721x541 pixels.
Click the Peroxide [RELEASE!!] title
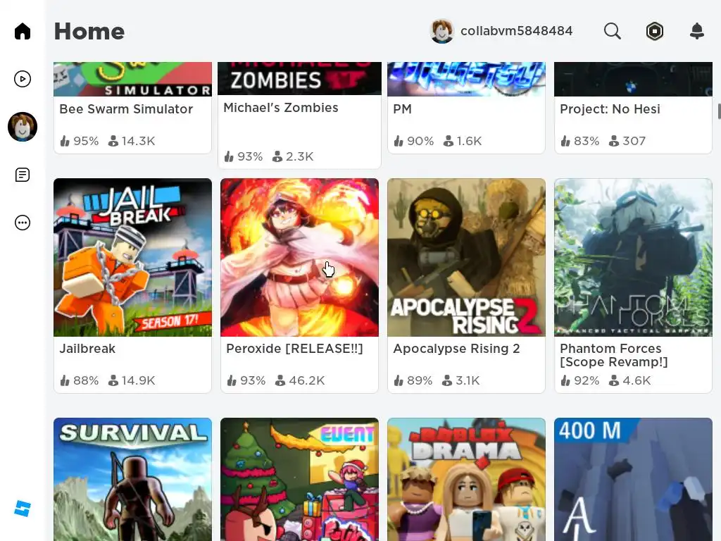point(294,349)
